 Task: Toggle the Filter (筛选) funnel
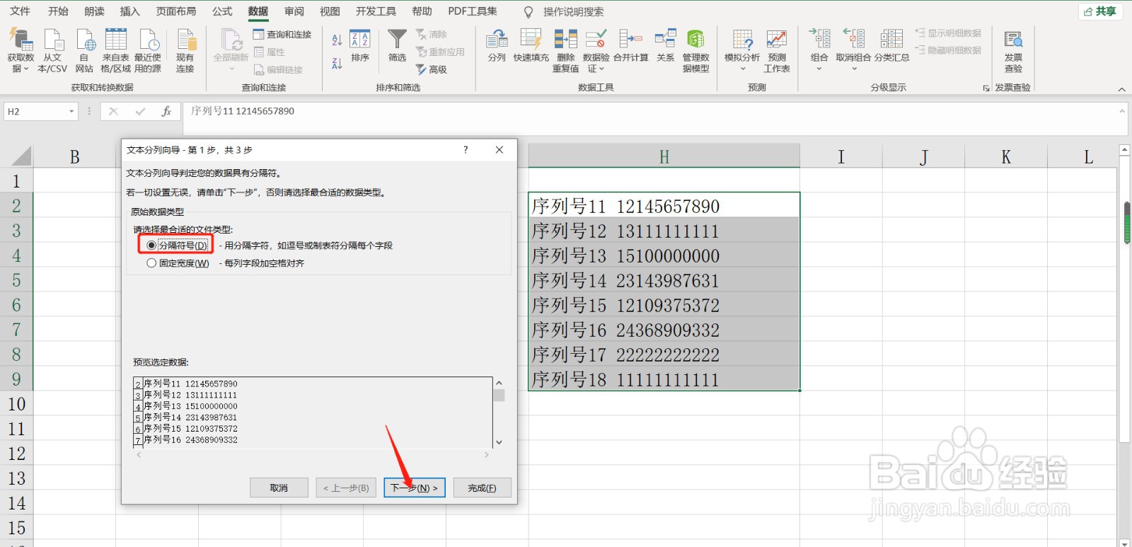(397, 46)
